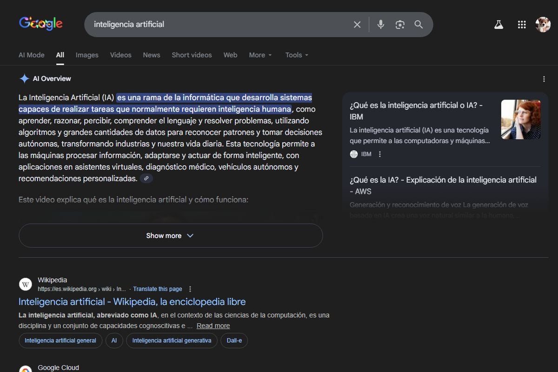
Task: Start a voice search with the microphone icon
Action: pos(380,24)
